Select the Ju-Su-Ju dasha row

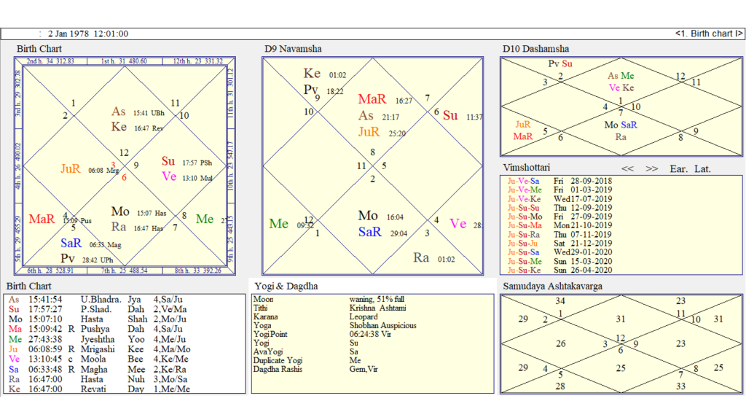point(559,244)
